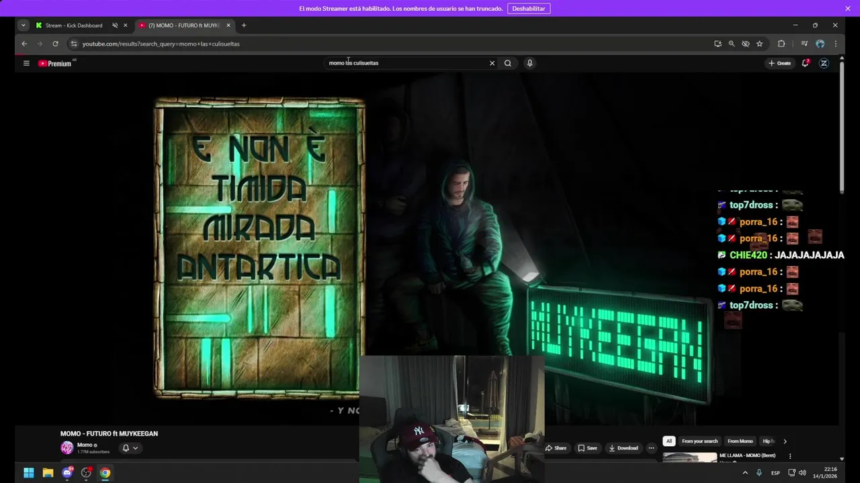Open File Explorer from taskbar
The image size is (860, 483).
click(48, 473)
